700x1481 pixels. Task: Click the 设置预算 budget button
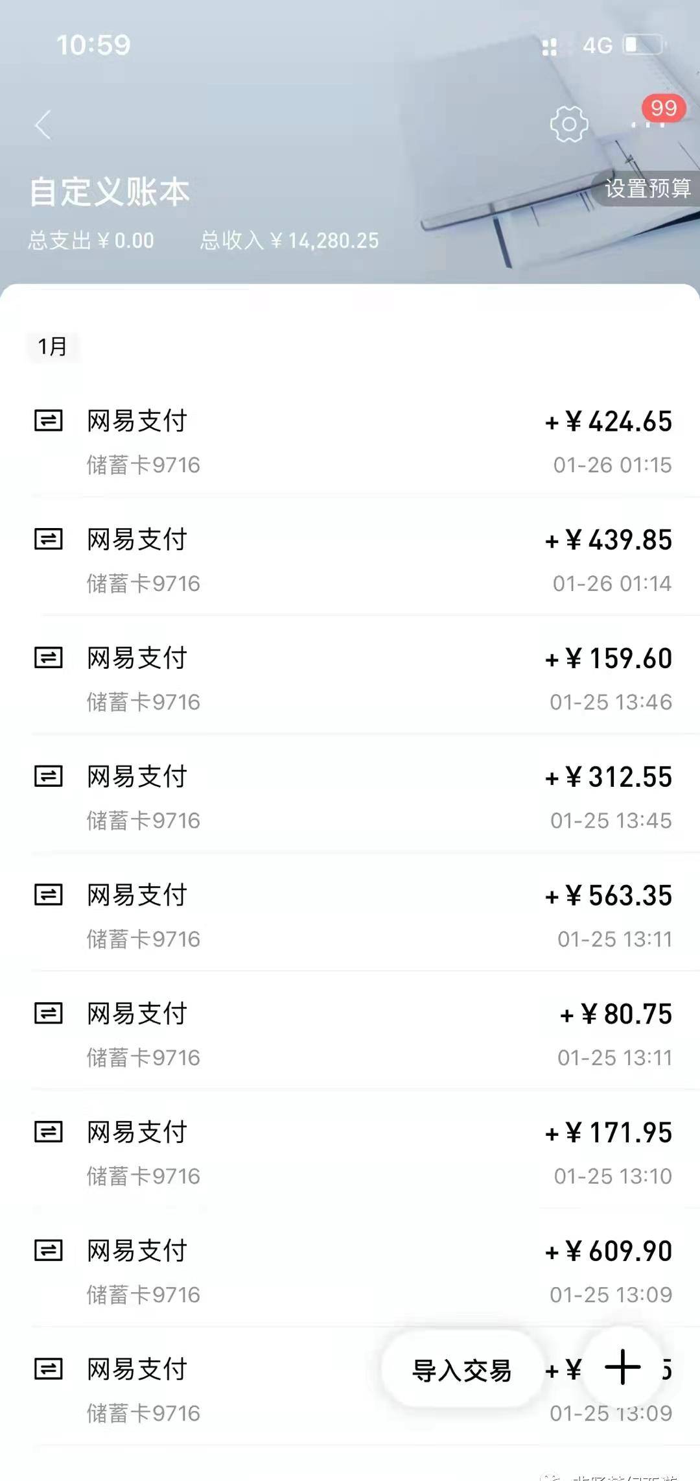647,189
